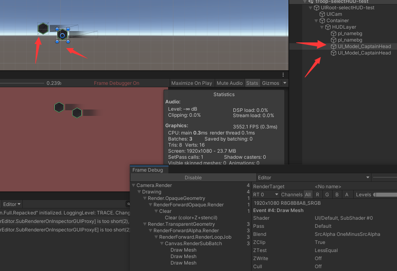Open the Game view three-dot options menu
The height and width of the screenshot is (271, 397).
tap(284, 75)
